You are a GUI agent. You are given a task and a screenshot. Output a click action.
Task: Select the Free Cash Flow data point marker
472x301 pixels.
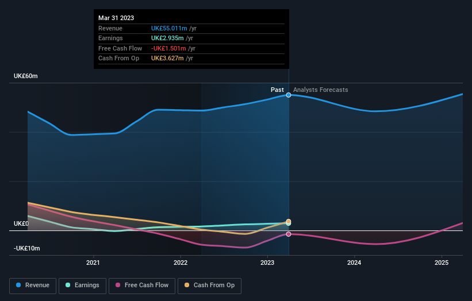coord(289,234)
